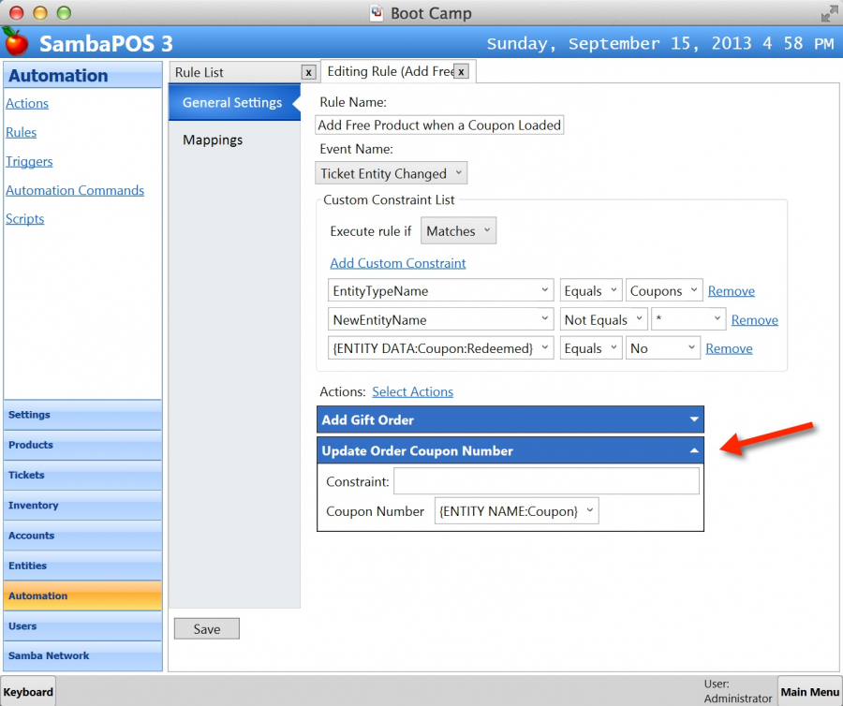Image resolution: width=843 pixels, height=706 pixels.
Task: Open the Coupon Number value dropdown
Action: 516,511
